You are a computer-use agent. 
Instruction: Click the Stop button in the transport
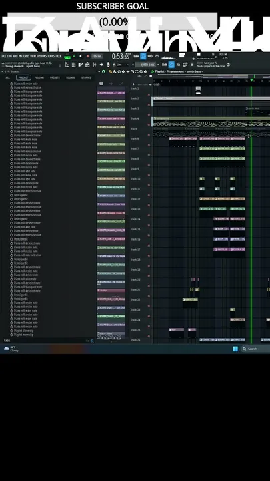point(81,56)
